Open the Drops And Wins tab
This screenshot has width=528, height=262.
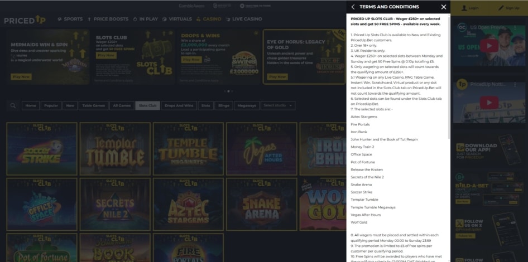pyautogui.click(x=179, y=105)
